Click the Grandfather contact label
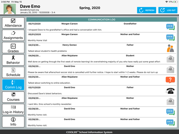Screen dimensions: 179x134 coord(130,24)
